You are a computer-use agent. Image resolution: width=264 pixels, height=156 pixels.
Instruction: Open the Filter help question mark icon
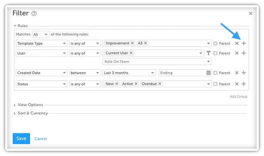[34, 13]
